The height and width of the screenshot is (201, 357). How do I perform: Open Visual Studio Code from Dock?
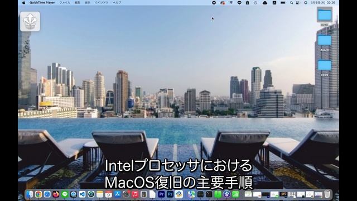point(82,194)
